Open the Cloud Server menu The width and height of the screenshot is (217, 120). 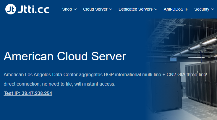click(x=95, y=9)
